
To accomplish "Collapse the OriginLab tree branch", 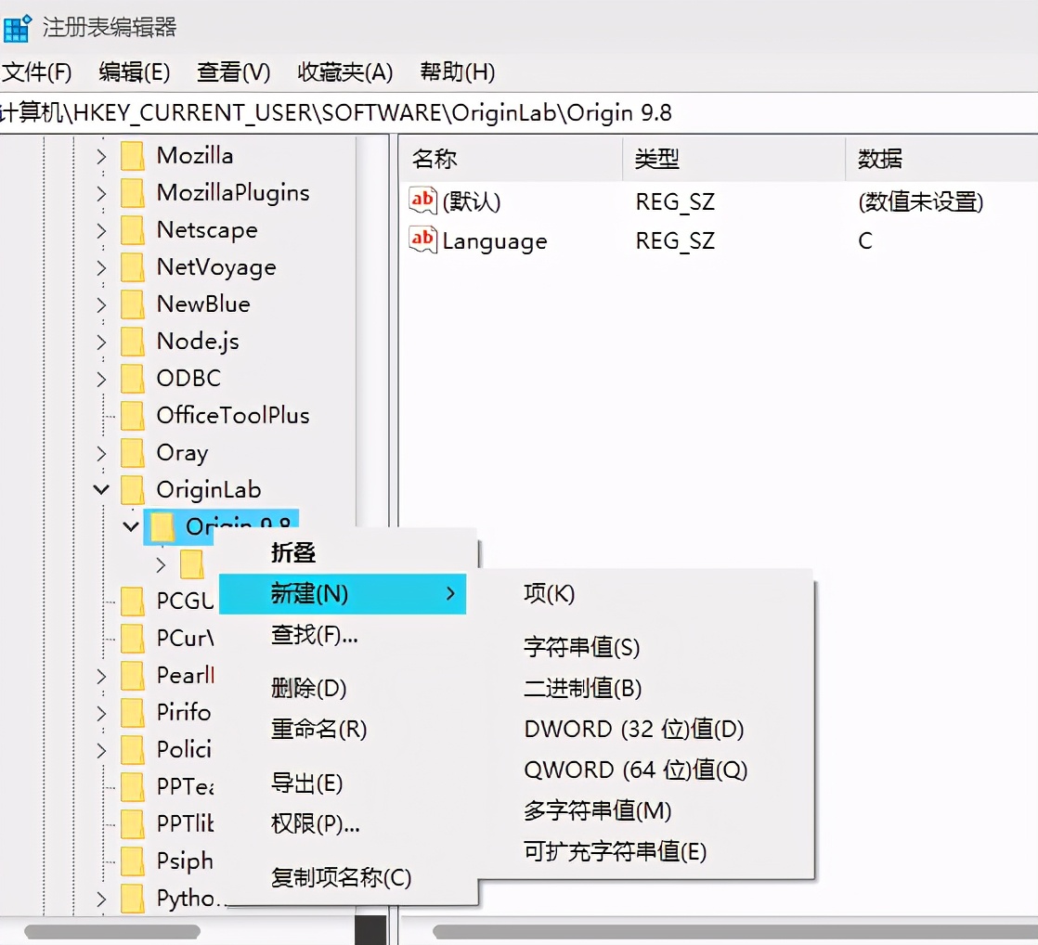I will (99, 489).
